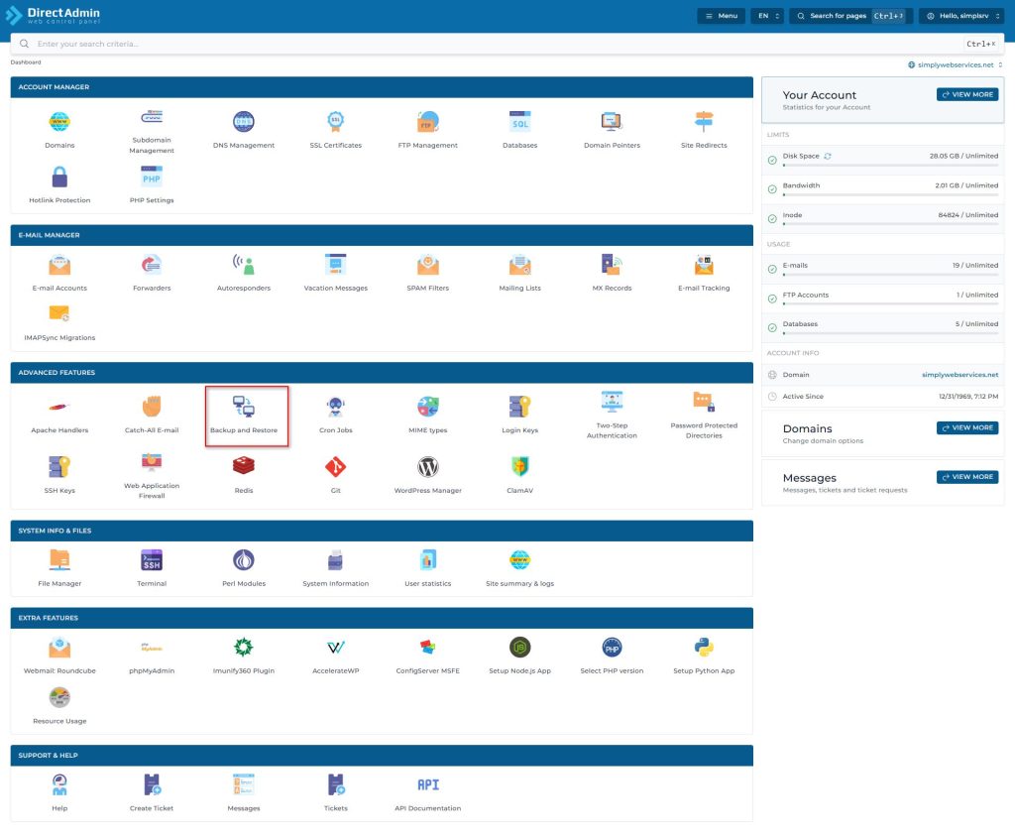The height and width of the screenshot is (838, 1015).
Task: Open the simplywebservices.net domain selector
Action: 955,64
